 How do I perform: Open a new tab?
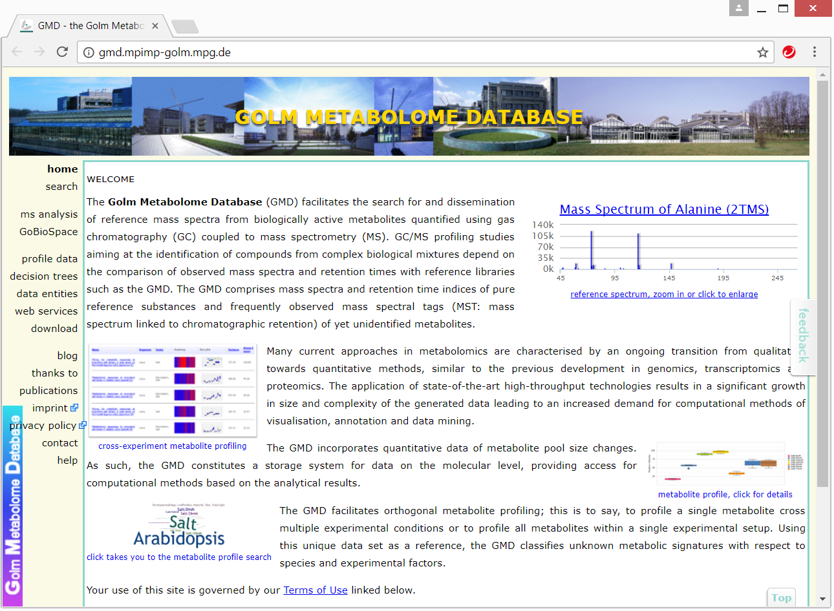tap(185, 26)
